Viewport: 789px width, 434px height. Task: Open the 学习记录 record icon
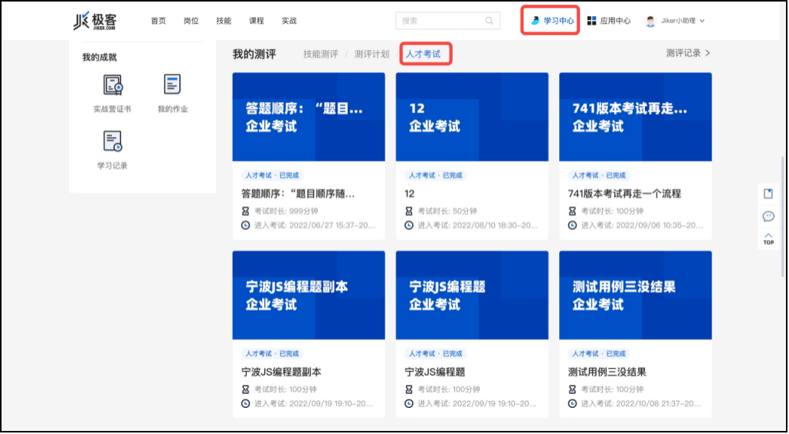click(113, 142)
